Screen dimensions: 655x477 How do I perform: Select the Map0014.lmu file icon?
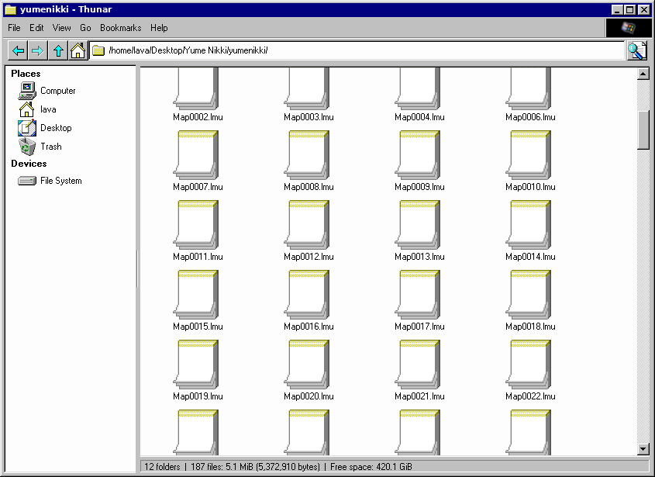[529, 224]
